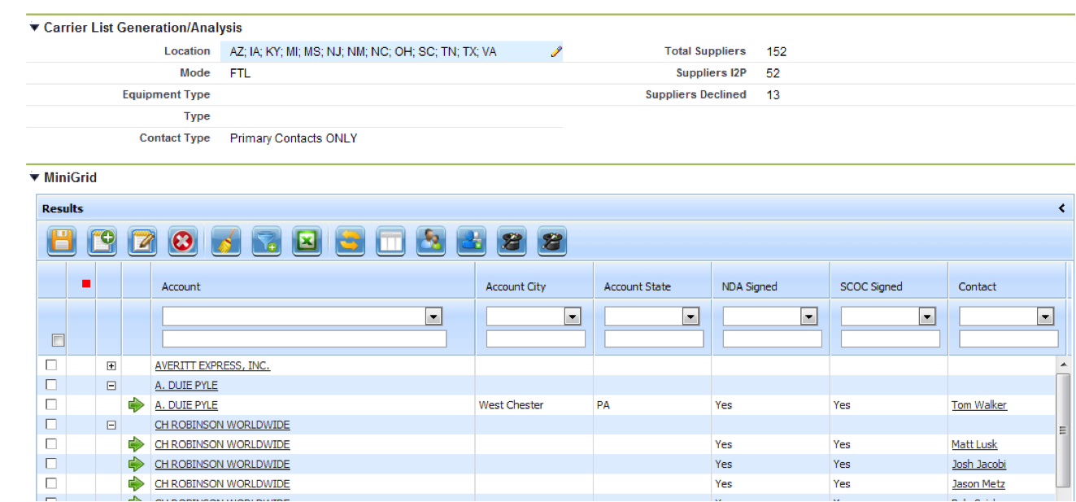This screenshot has width=1076, height=502.
Task: Open the Account State filter dropdown
Action: [x=690, y=316]
